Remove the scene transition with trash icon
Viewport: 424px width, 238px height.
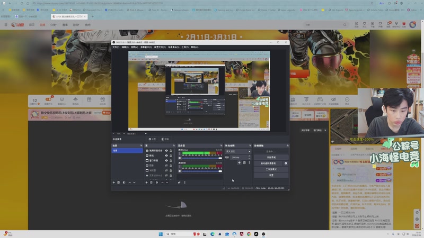point(244,163)
